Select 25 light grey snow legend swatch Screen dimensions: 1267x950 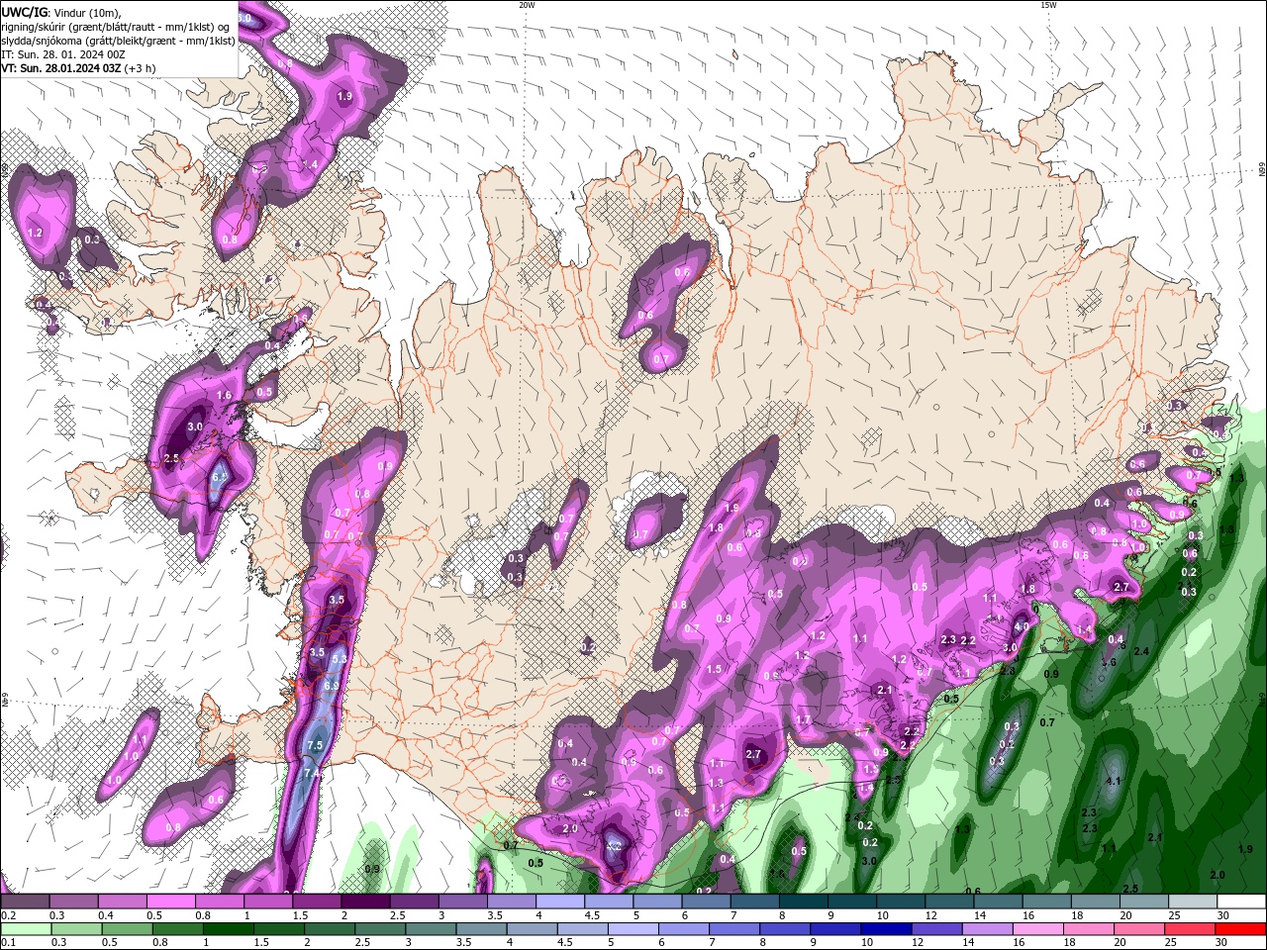pos(1193,902)
